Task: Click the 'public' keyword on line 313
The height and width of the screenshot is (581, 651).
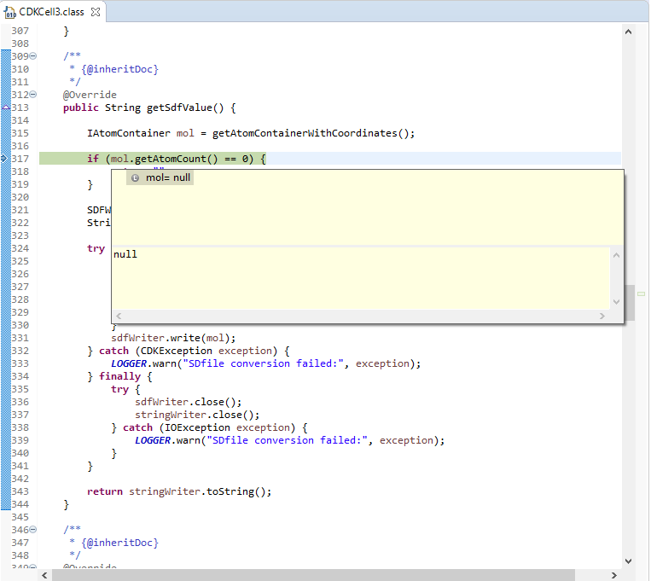Action: click(x=81, y=108)
